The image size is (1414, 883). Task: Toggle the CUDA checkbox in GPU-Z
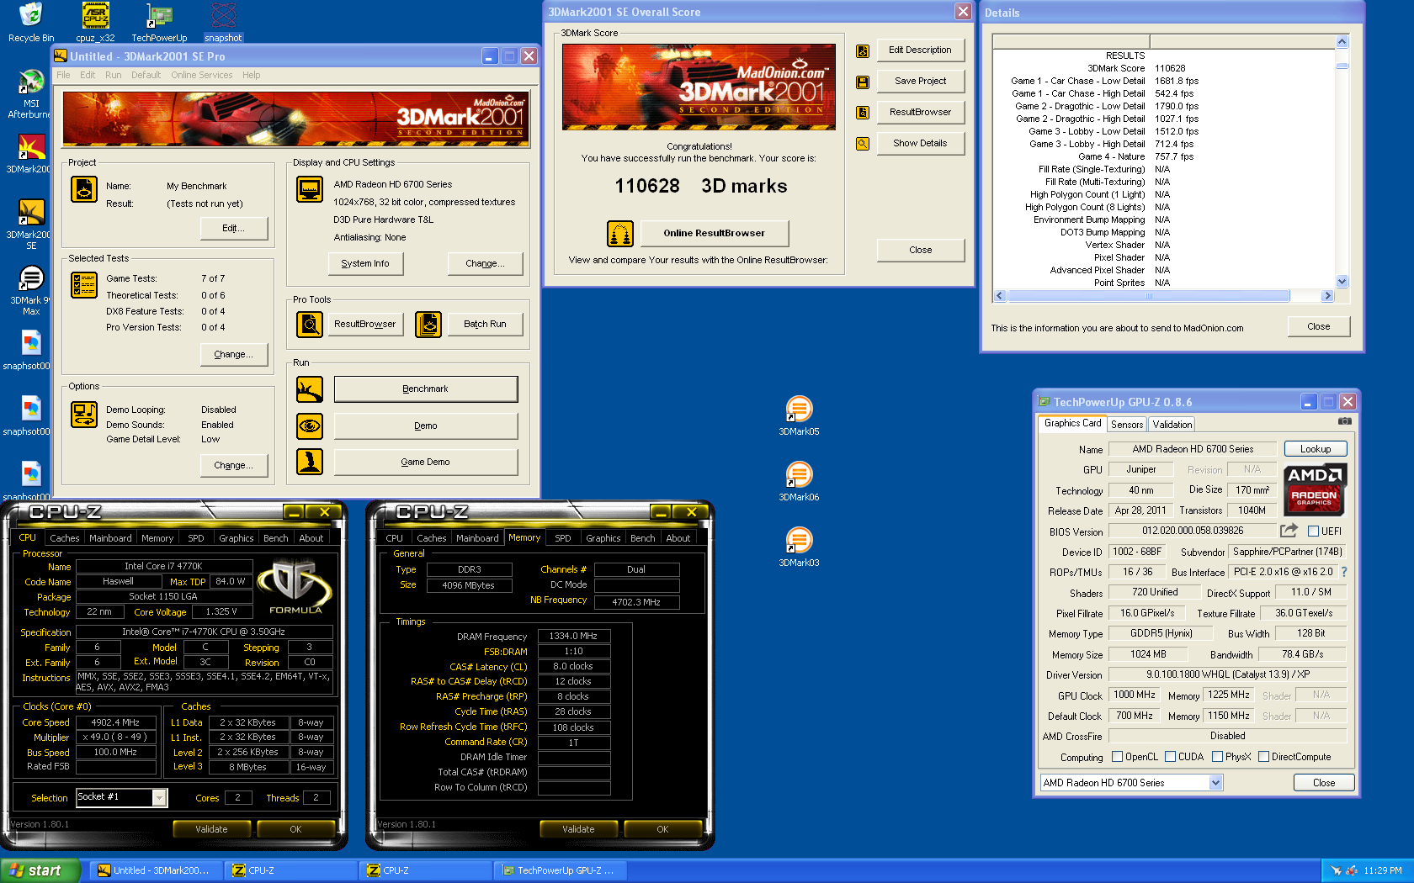click(1171, 757)
